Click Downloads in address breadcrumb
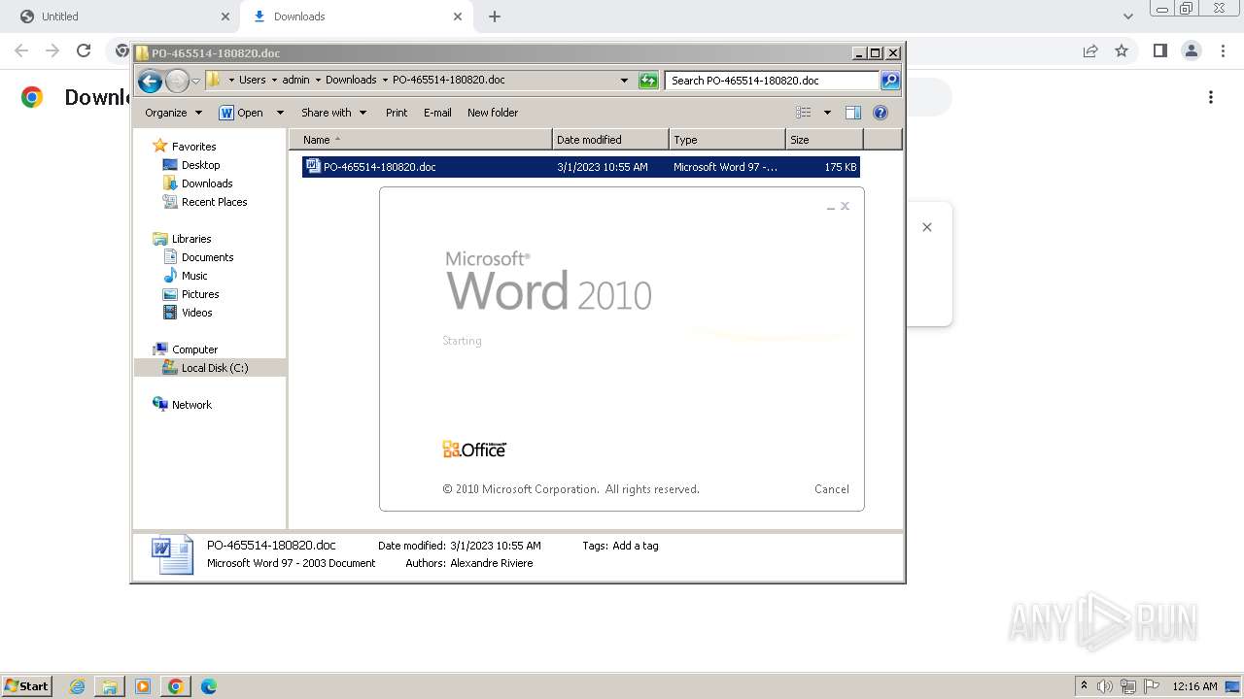The width and height of the screenshot is (1244, 699). click(x=351, y=81)
